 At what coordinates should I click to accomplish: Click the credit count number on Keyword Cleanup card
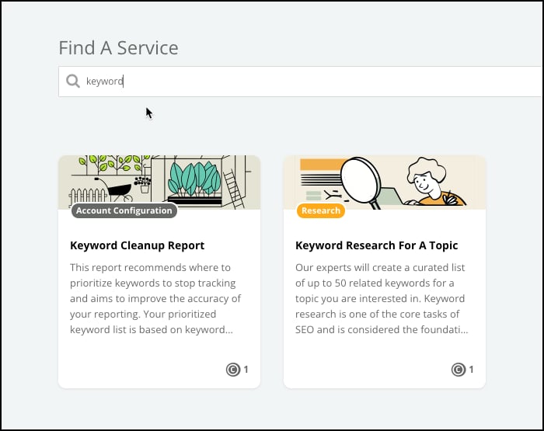[x=246, y=370]
